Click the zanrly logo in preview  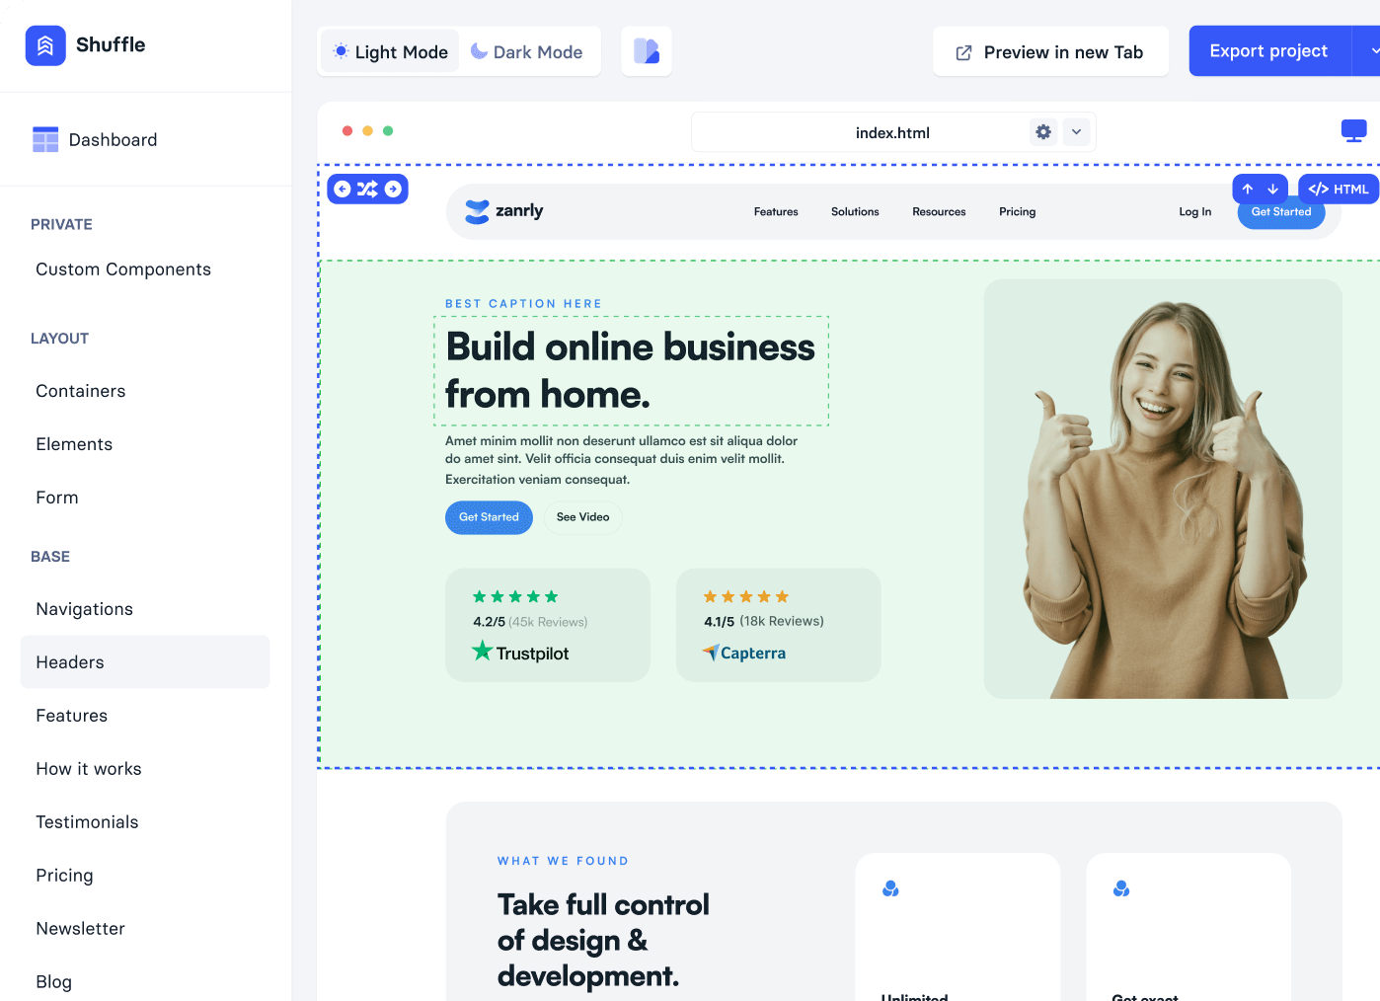point(504,211)
